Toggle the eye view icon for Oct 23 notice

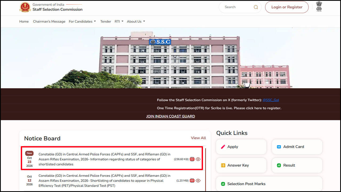click(198, 159)
